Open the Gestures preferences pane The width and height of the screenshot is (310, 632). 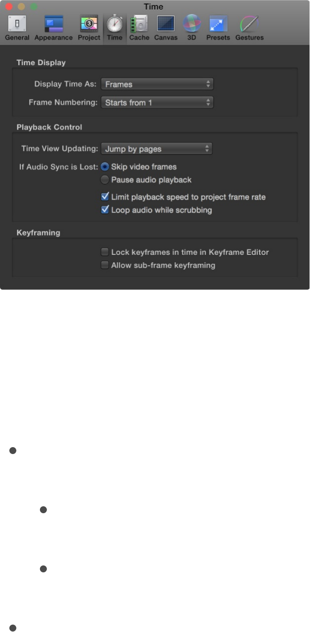click(249, 28)
